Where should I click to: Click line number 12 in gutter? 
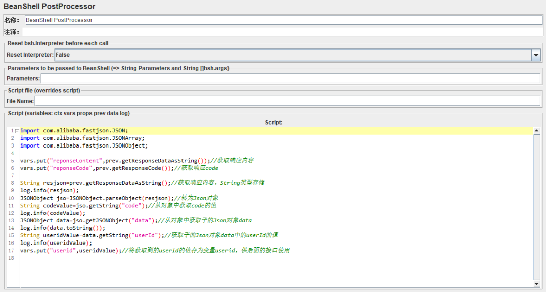11,213
